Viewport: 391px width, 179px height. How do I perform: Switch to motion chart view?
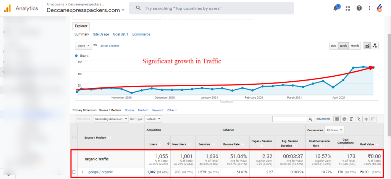tap(375, 46)
